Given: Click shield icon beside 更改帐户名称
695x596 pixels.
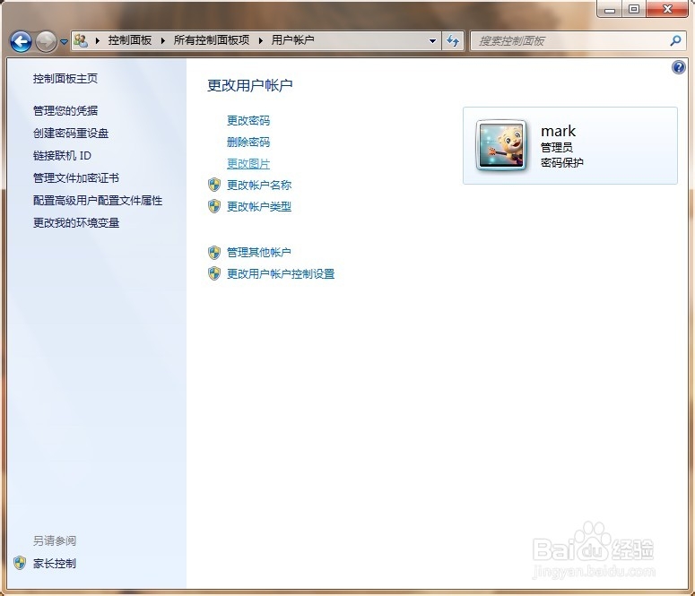Looking at the screenshot, I should coord(214,185).
